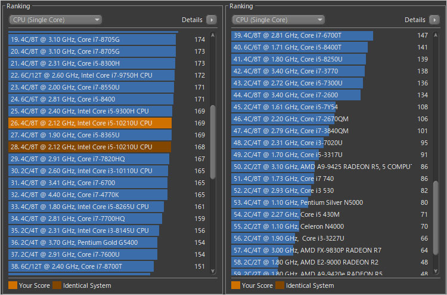
Task: Select rank 22 Core i7-9750H entry
Action: pos(89,75)
